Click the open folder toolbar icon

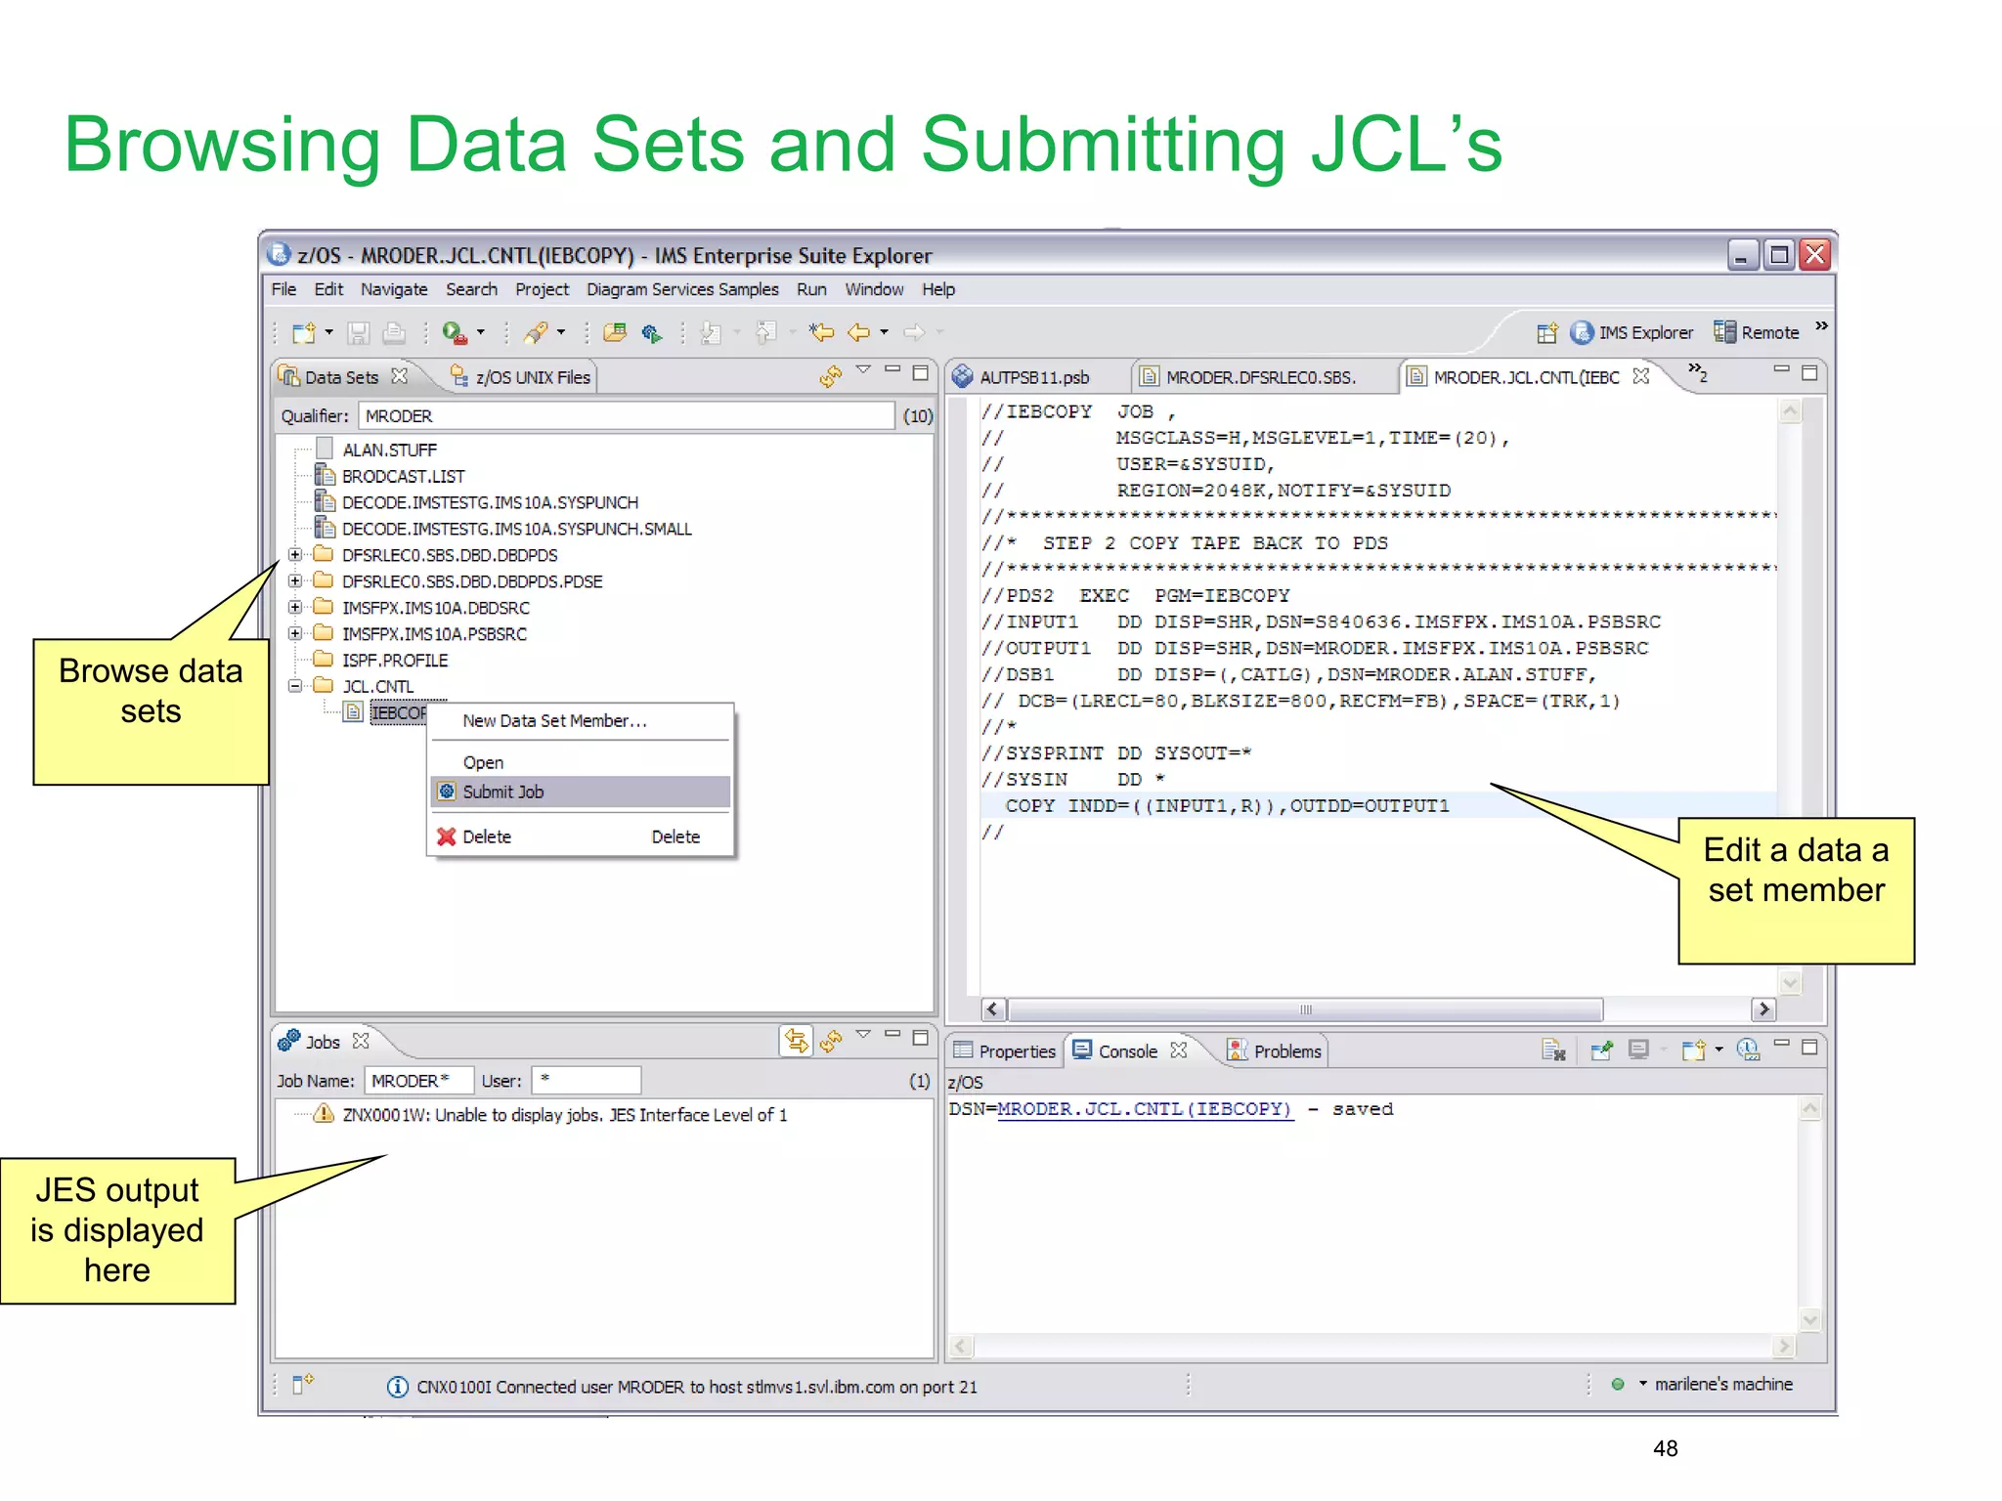click(615, 333)
